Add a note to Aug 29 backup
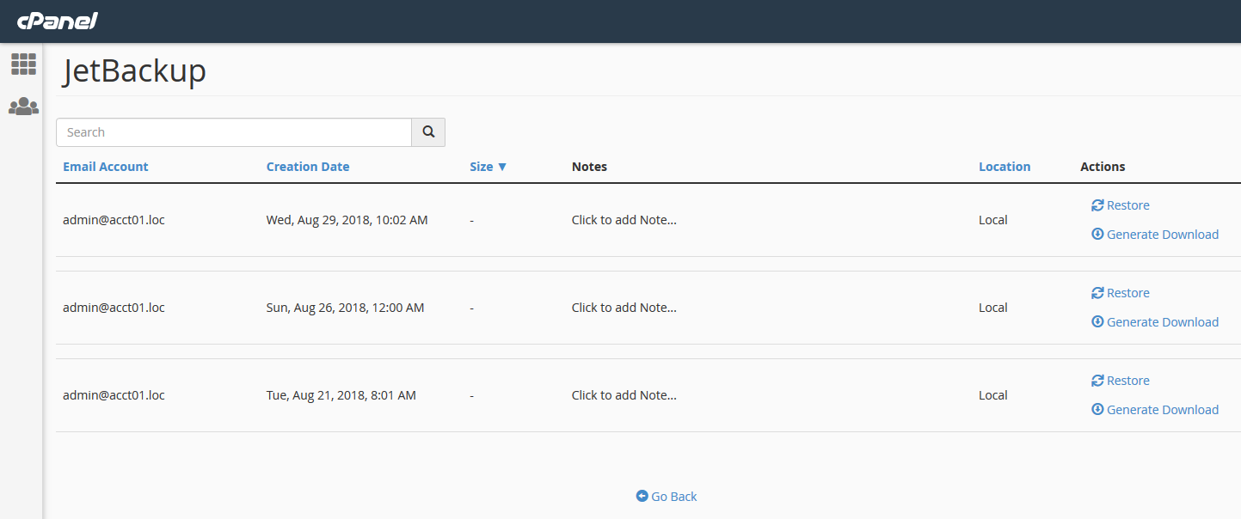 [x=624, y=220]
